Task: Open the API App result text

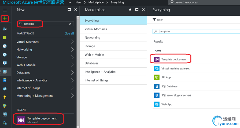Action: 166,77
